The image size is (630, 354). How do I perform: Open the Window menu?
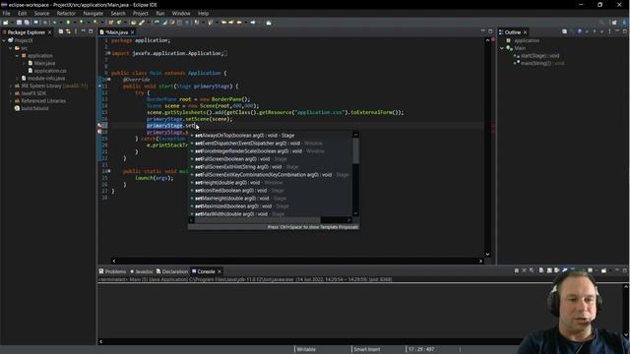(181, 13)
